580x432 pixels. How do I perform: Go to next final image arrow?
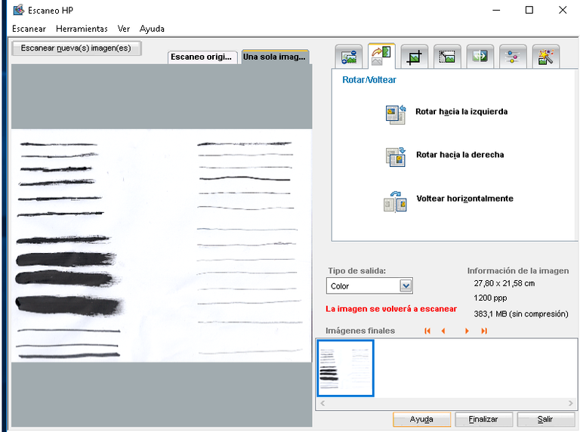(467, 331)
